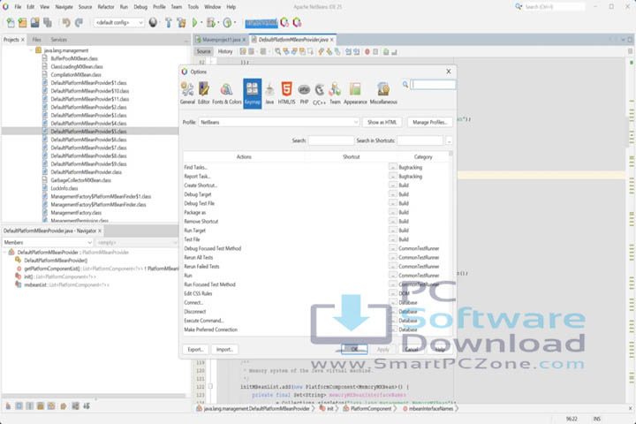This screenshot has width=636, height=424.
Task: Click the Keymap Search input field
Action: click(331, 140)
